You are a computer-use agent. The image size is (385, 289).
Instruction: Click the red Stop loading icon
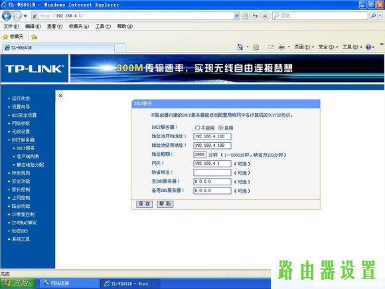pyautogui.click(x=265, y=16)
